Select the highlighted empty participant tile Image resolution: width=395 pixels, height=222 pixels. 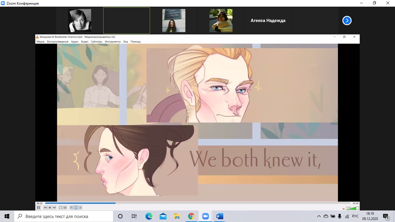tap(127, 21)
